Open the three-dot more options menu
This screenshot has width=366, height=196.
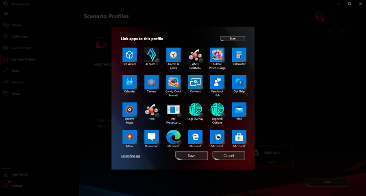[331, 16]
